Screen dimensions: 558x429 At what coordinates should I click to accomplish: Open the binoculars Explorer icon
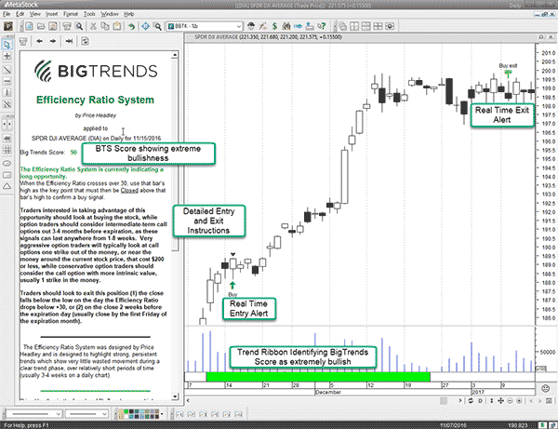[x=286, y=26]
